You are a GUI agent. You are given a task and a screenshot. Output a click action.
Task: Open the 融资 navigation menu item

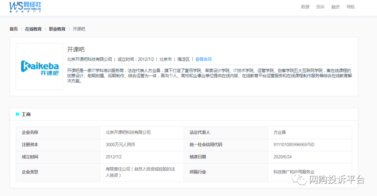coord(335,7)
